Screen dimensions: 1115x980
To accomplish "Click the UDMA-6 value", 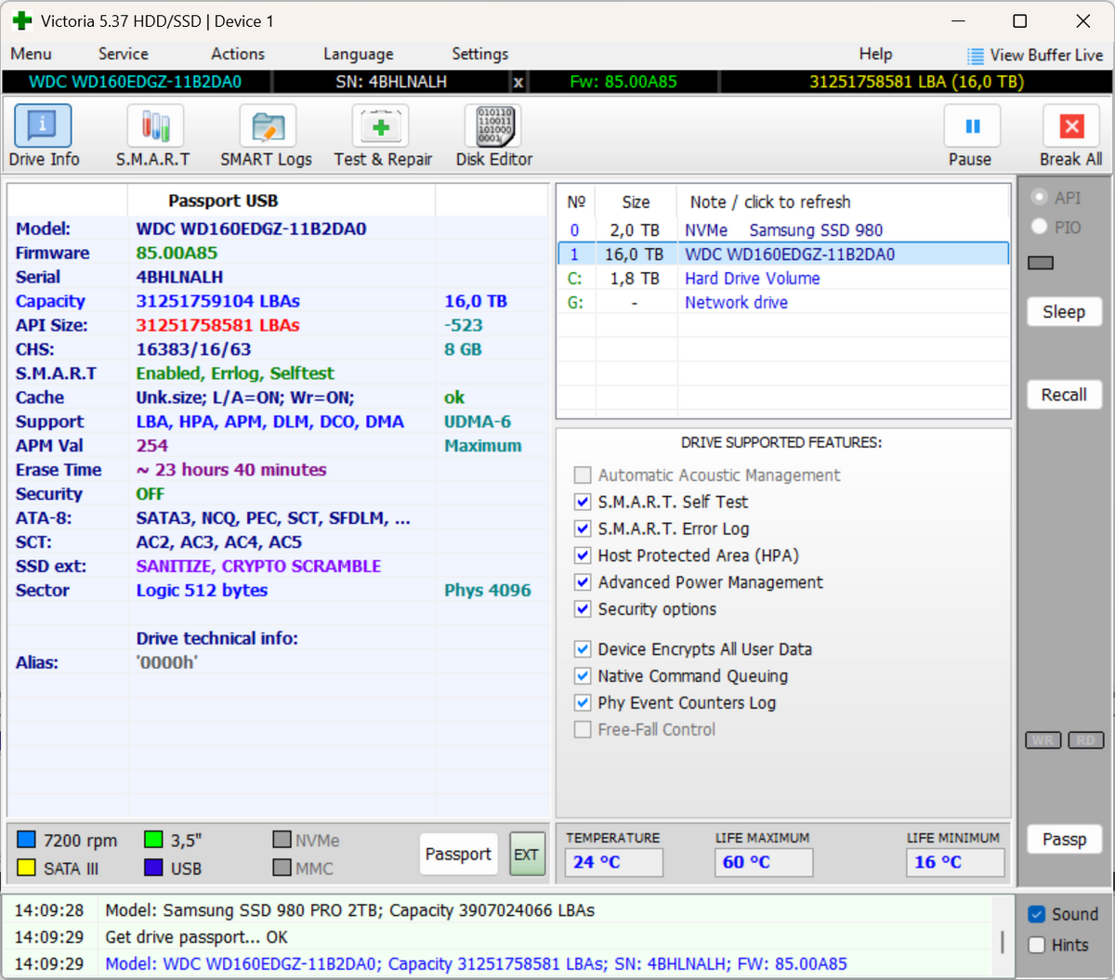I will [478, 422].
